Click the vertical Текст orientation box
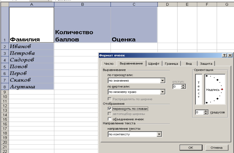The width and height of the screenshot is (234, 153). 199,89
